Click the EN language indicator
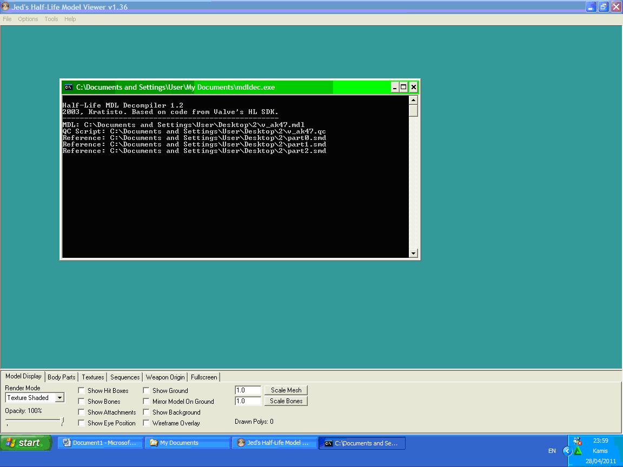623x467 pixels. [552, 451]
